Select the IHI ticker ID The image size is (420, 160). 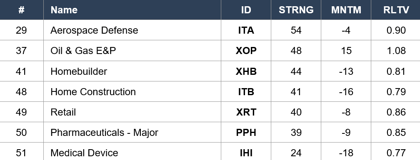pos(246,153)
